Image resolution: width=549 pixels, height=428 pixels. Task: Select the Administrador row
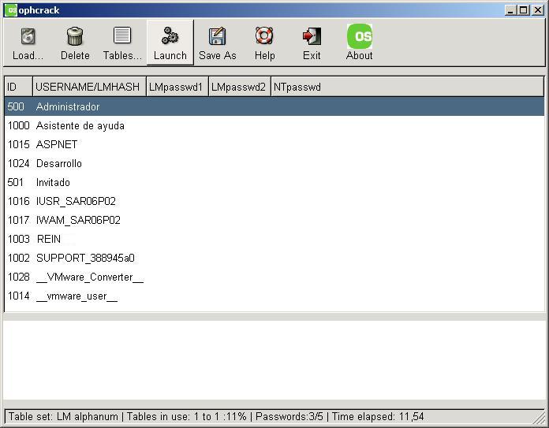pyautogui.click(x=274, y=106)
